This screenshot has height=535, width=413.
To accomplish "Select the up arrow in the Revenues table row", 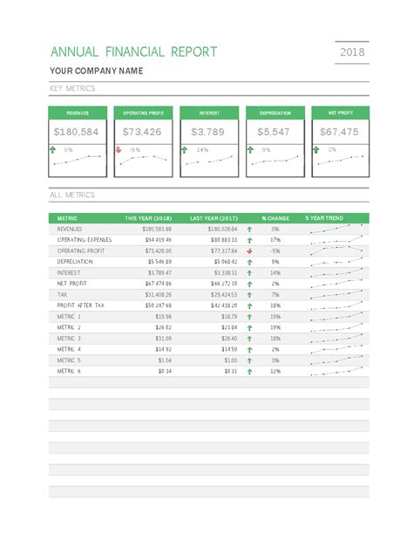I will 249,230.
